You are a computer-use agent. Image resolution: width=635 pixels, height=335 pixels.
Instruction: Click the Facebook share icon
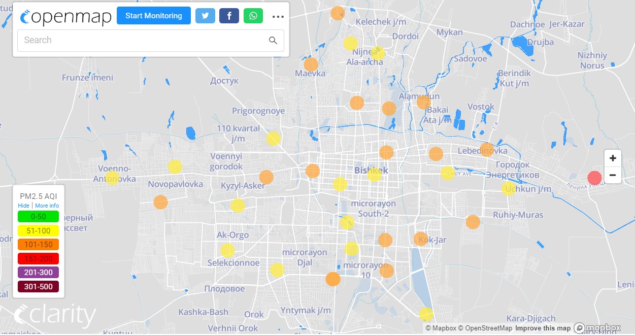[x=229, y=16]
